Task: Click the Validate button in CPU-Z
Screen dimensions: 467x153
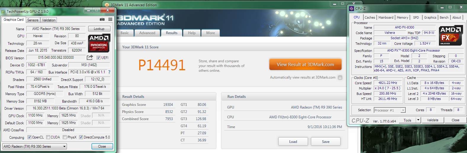Action: (433, 120)
